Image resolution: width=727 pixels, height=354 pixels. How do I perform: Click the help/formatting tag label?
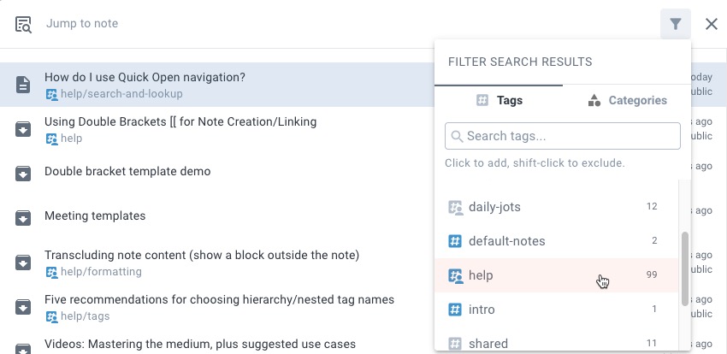[101, 272]
